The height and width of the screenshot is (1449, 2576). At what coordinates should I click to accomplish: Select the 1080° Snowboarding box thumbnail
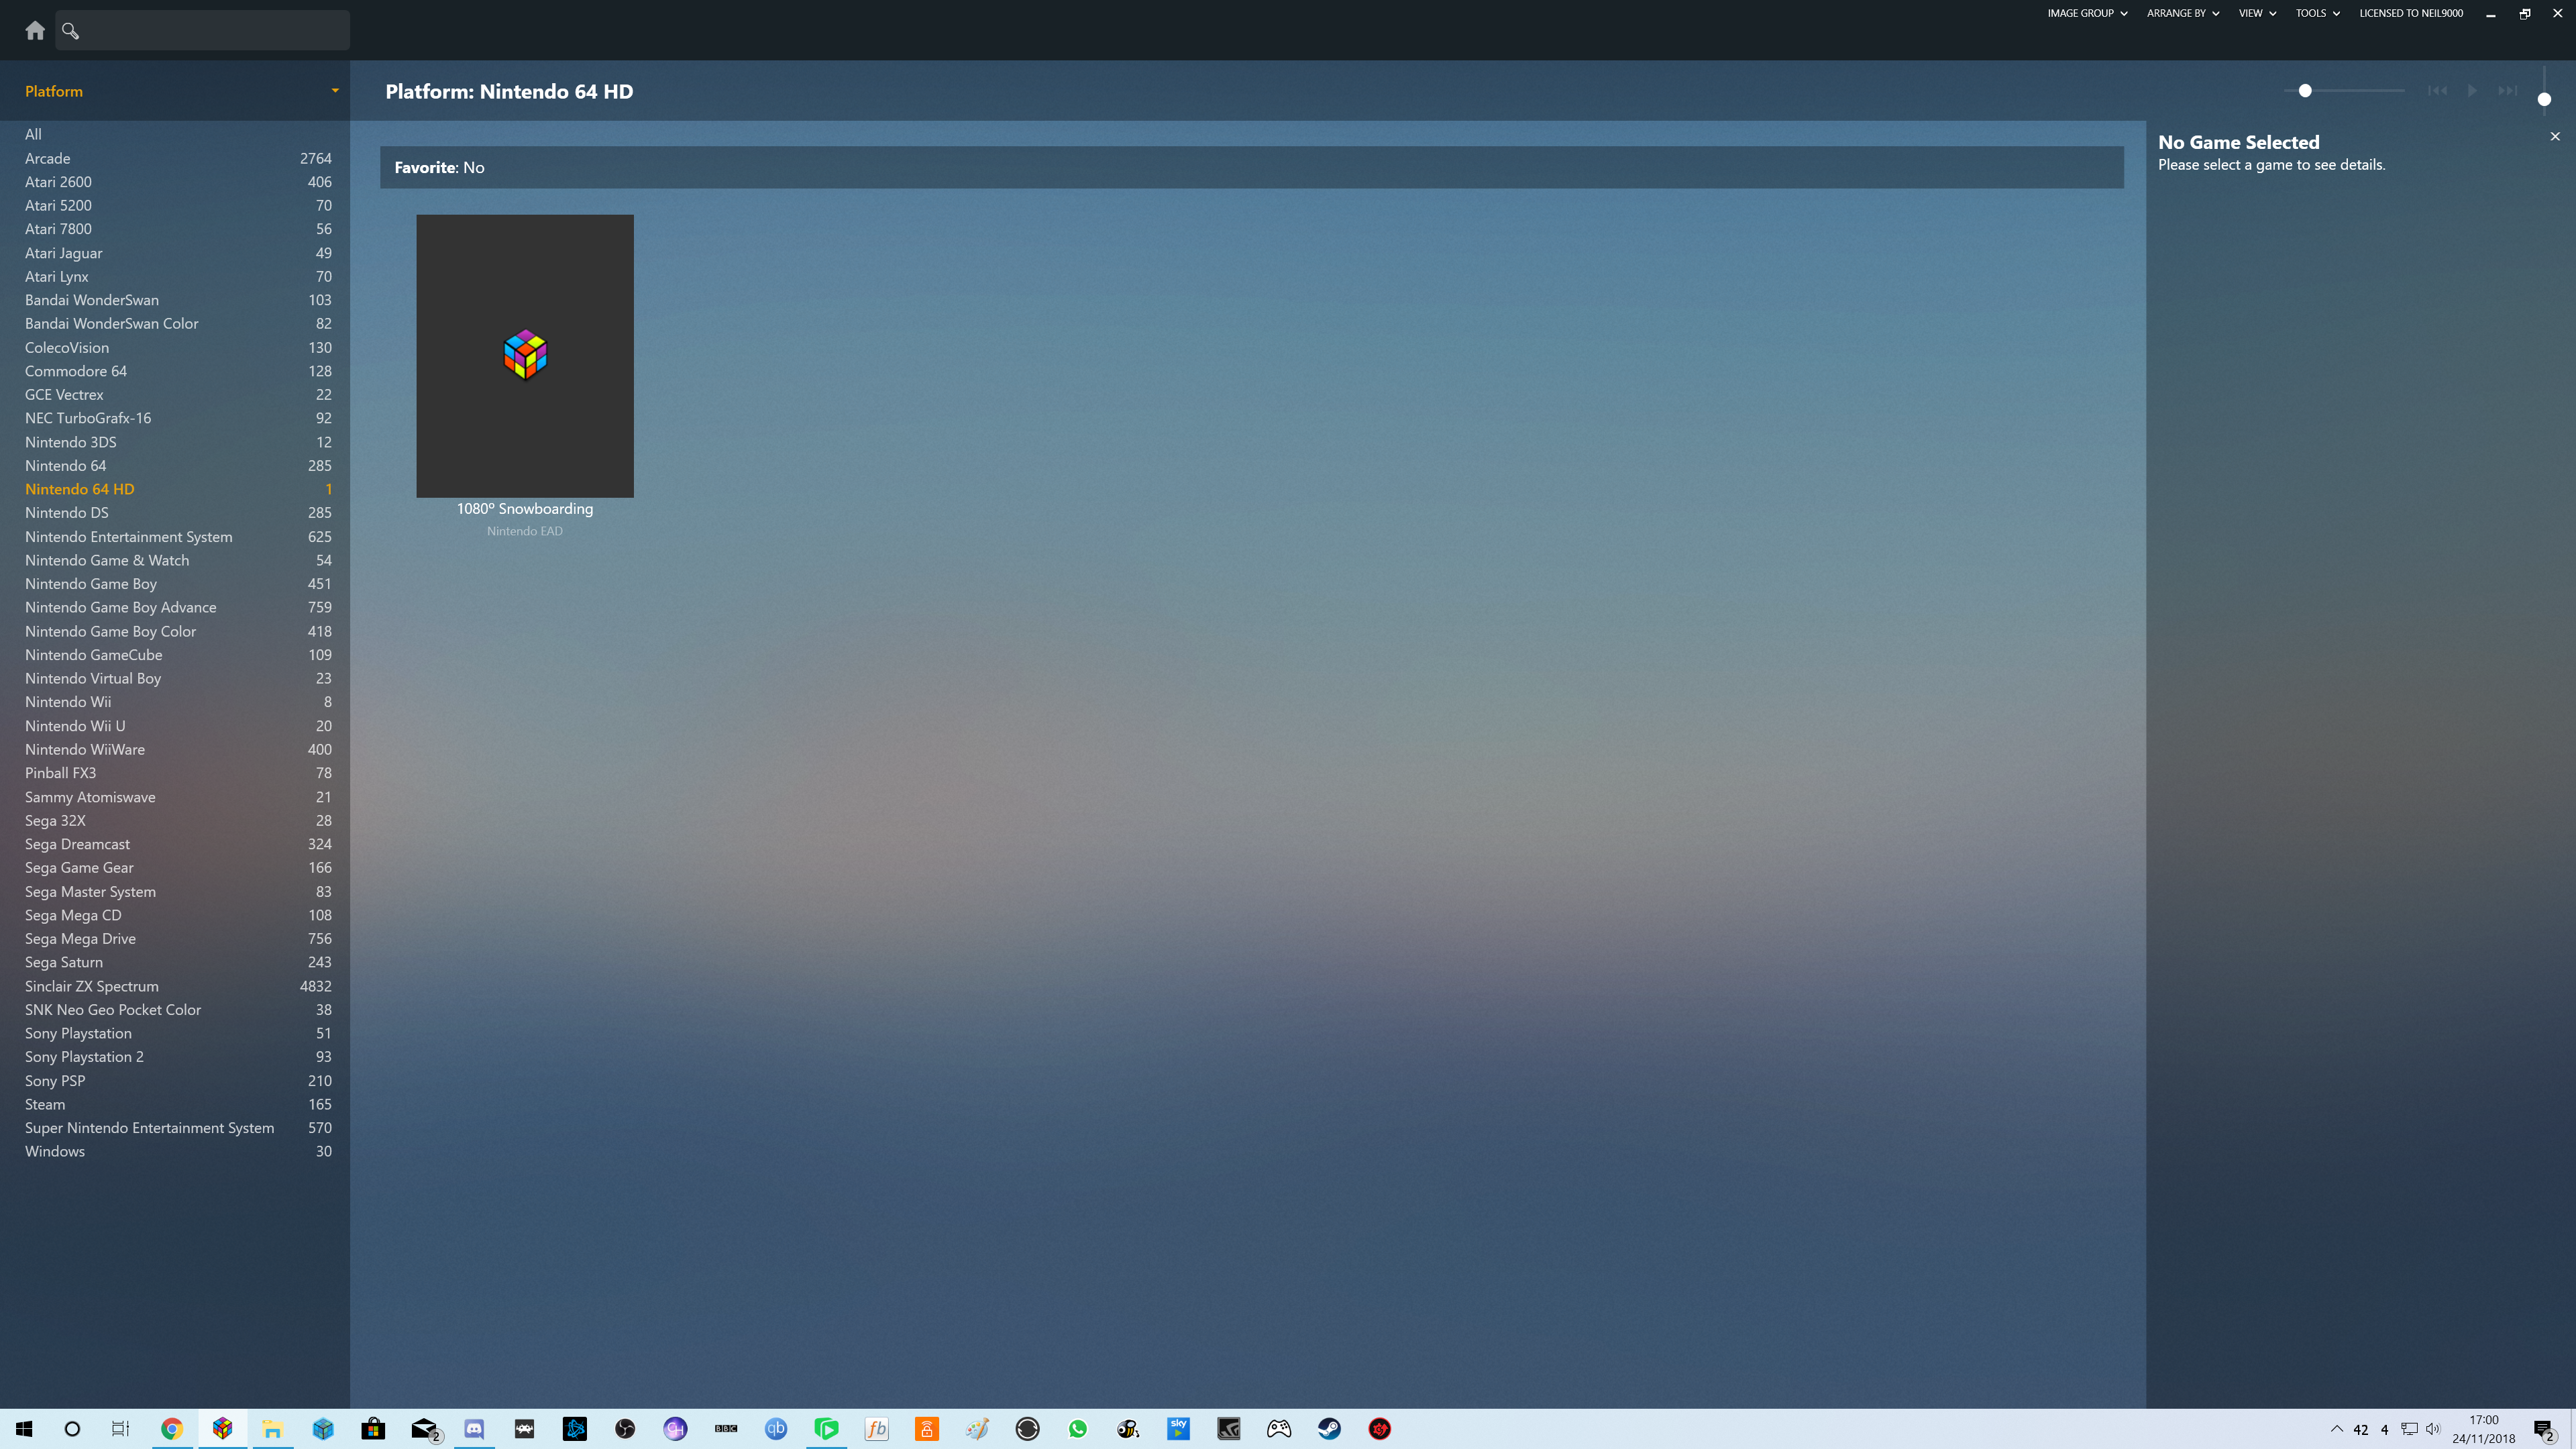(525, 355)
